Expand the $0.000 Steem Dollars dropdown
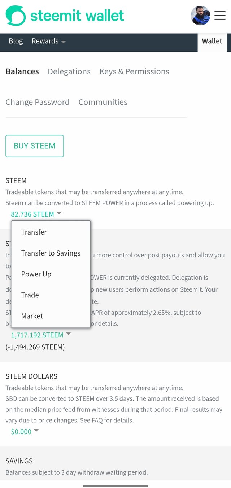This screenshot has height=488, width=231. [25, 431]
